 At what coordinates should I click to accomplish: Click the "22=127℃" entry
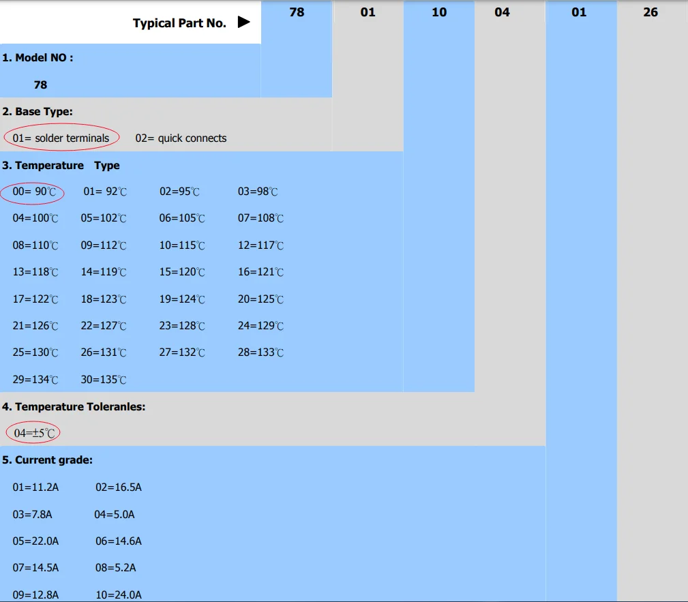click(104, 326)
